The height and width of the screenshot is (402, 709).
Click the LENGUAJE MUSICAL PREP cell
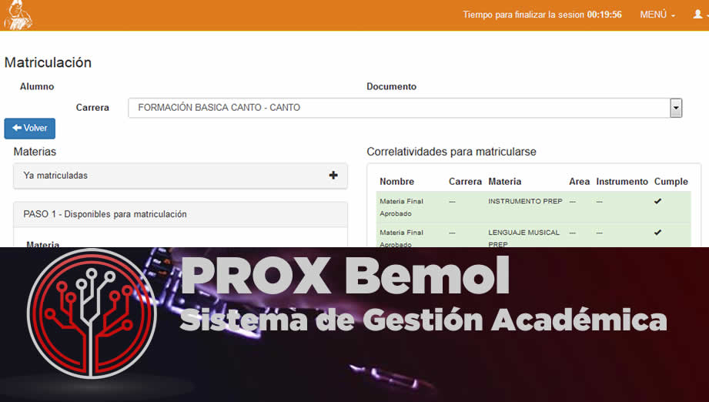click(523, 238)
